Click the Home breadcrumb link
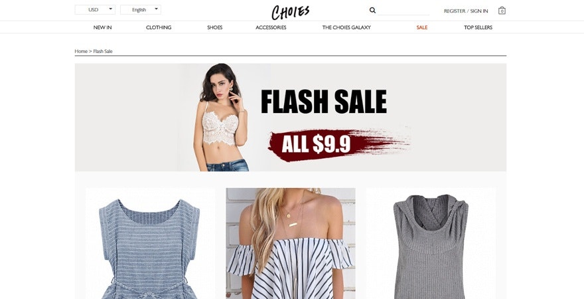 (x=81, y=51)
